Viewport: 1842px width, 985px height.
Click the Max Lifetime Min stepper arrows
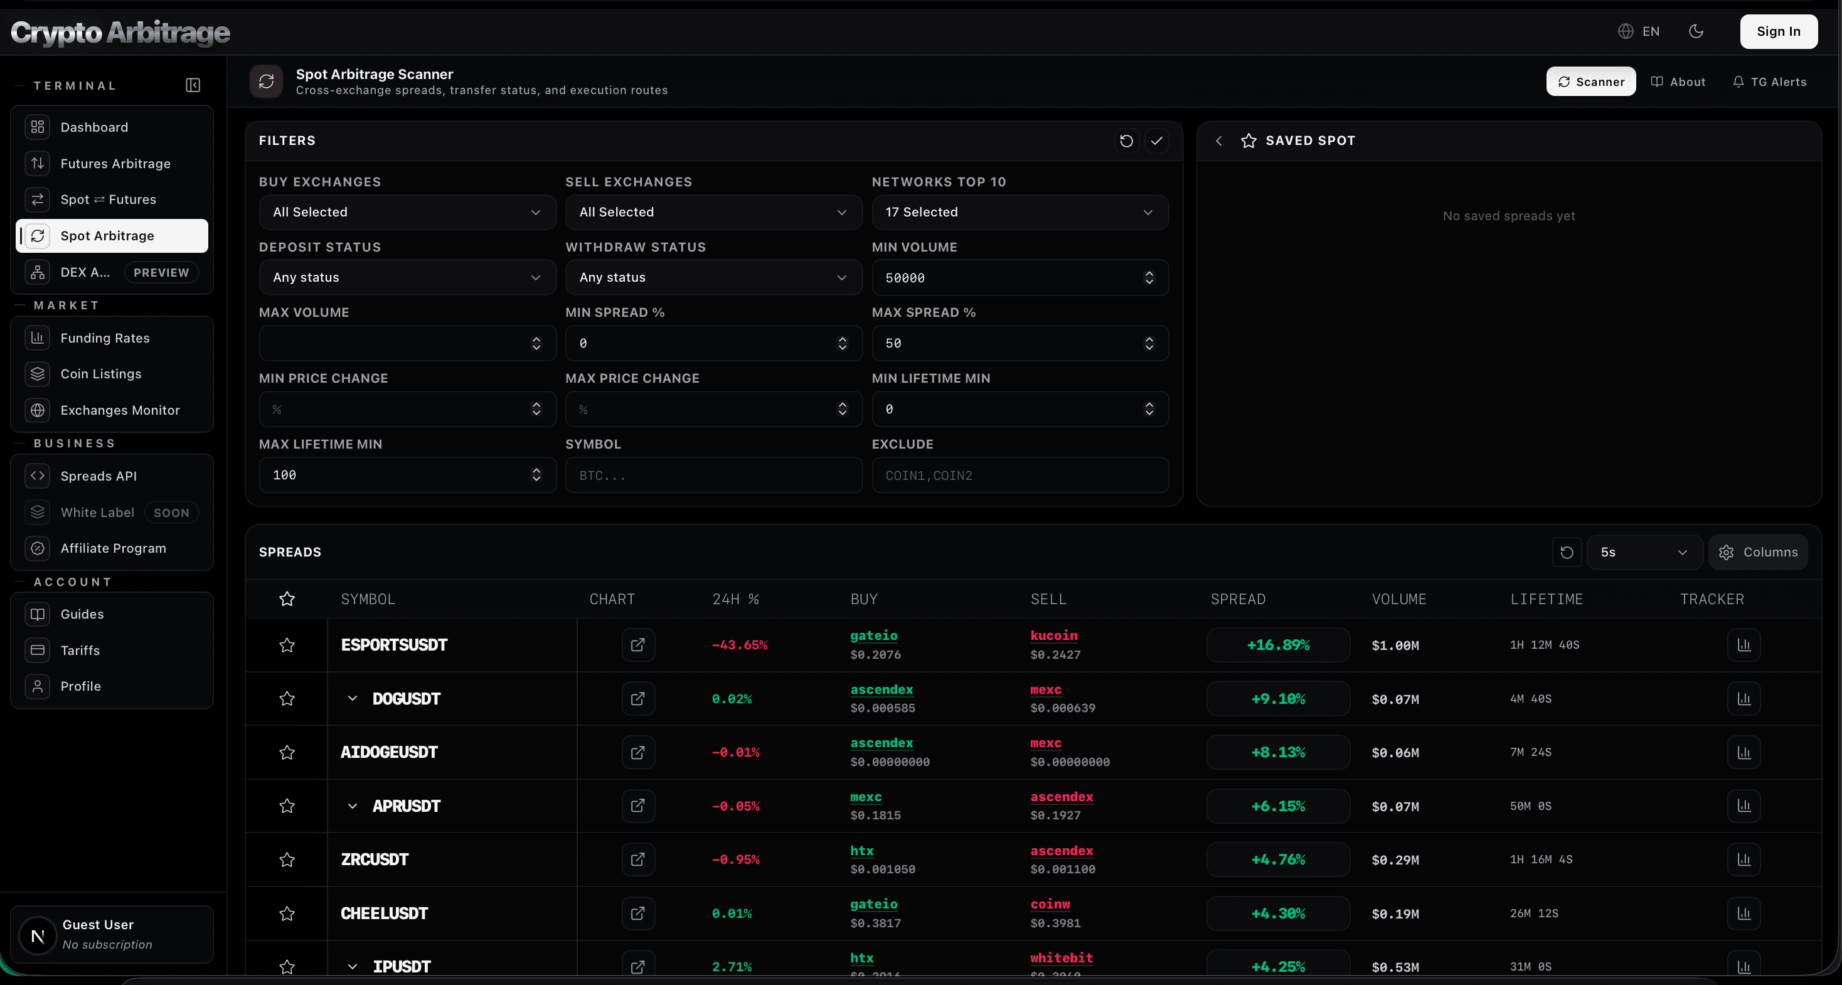536,475
